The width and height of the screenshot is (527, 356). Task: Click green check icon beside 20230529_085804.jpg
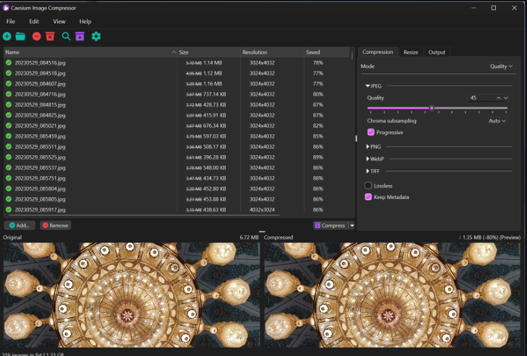pyautogui.click(x=9, y=188)
